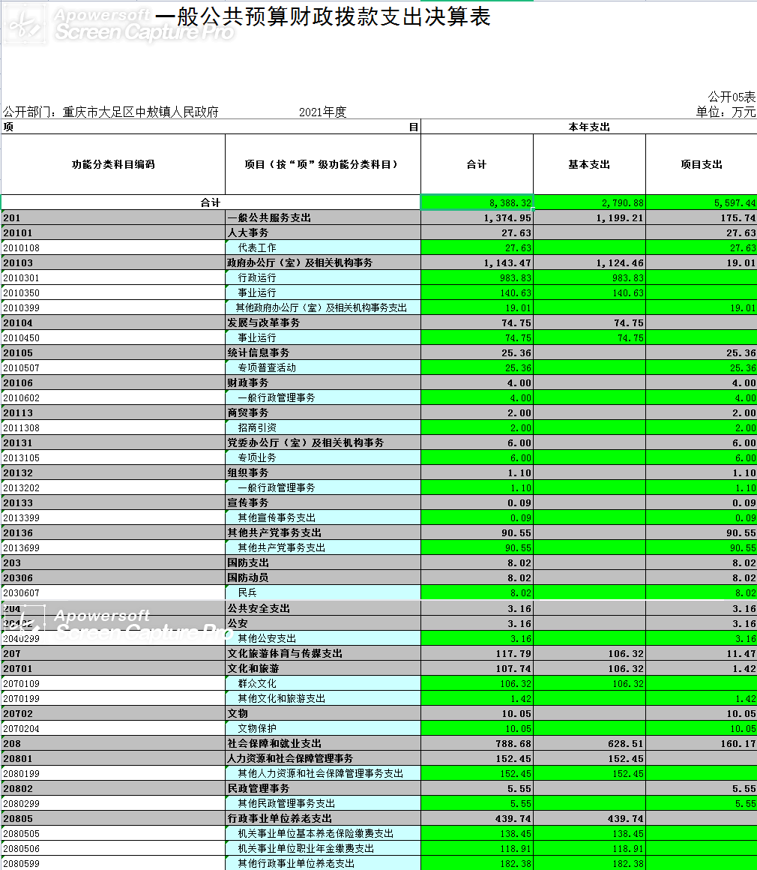Click the 财政事务 cell

pyautogui.click(x=323, y=382)
